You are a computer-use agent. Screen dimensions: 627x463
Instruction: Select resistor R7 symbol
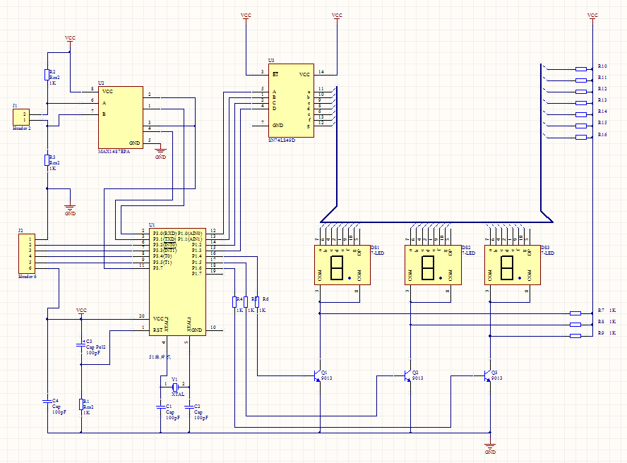(x=575, y=313)
